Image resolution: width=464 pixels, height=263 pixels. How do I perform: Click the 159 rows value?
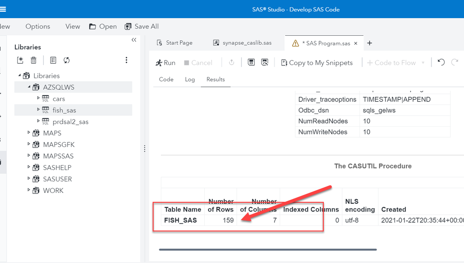click(x=228, y=220)
